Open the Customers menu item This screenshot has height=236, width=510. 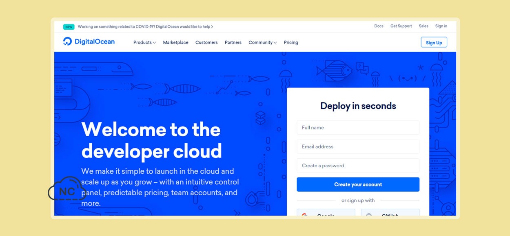[x=206, y=42]
